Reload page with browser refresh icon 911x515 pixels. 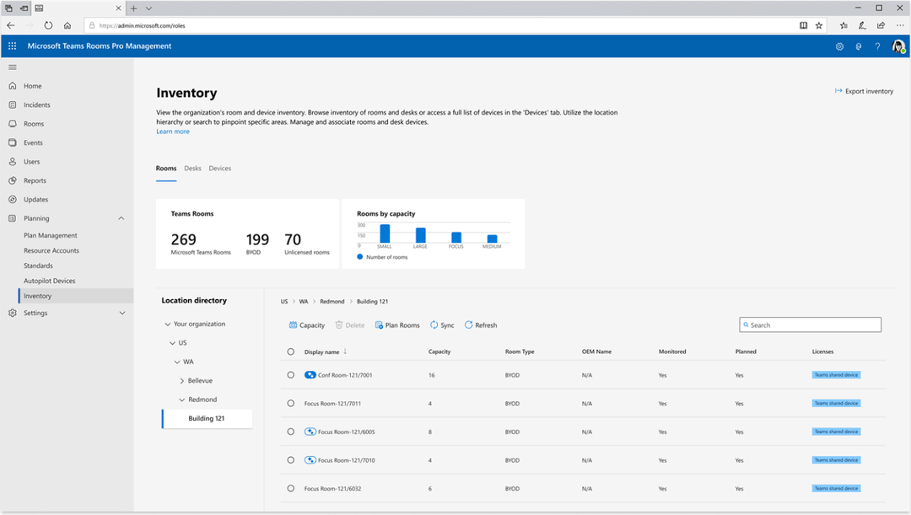coord(48,25)
